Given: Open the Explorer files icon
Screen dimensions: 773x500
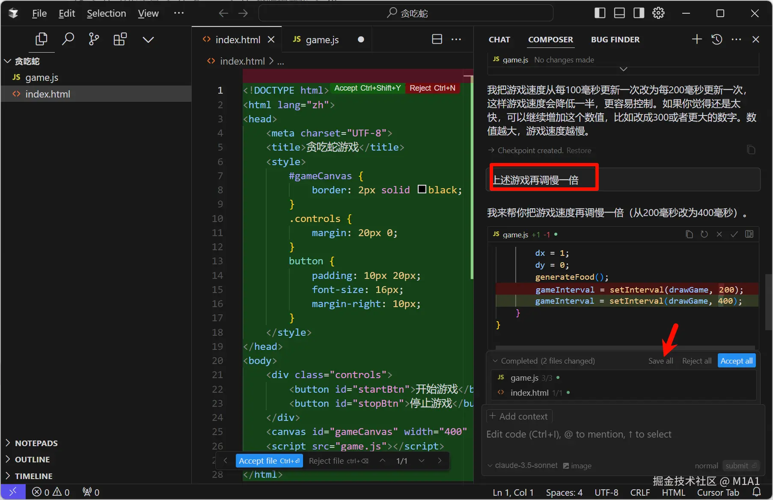Looking at the screenshot, I should 41,39.
